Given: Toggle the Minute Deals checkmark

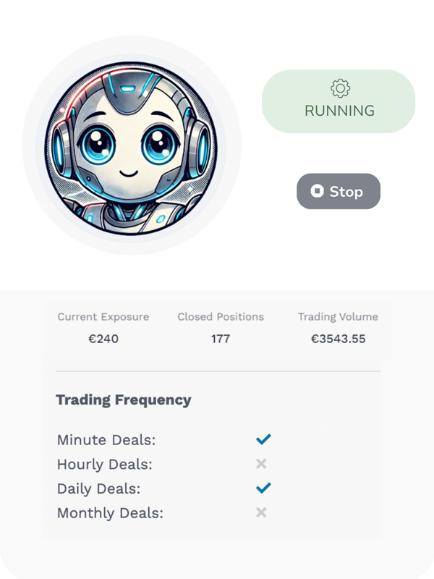Looking at the screenshot, I should coord(263,439).
